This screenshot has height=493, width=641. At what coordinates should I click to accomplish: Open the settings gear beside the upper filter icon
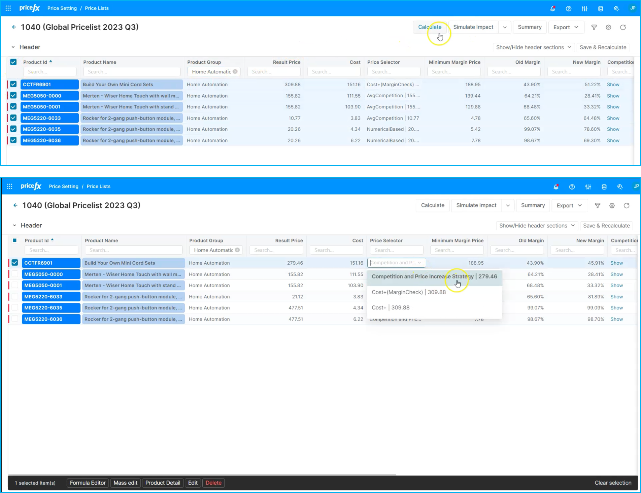click(608, 27)
